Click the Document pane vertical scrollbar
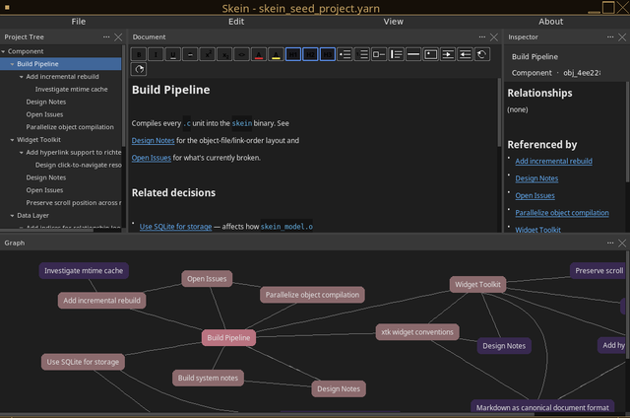630x418 pixels. 499,112
